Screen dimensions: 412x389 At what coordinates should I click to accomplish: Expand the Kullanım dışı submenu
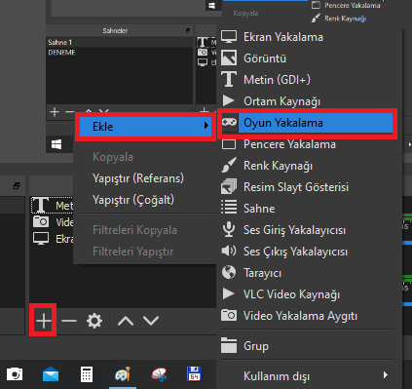click(x=307, y=376)
